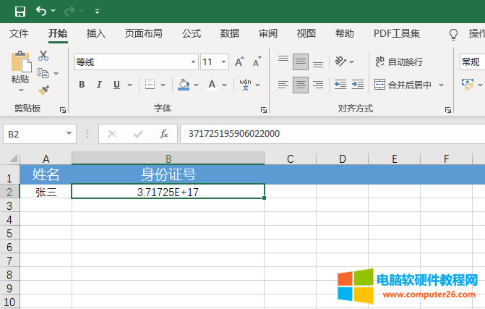Open the 对齐方式 dialog launcher
The width and height of the screenshot is (485, 309).
coord(448,110)
